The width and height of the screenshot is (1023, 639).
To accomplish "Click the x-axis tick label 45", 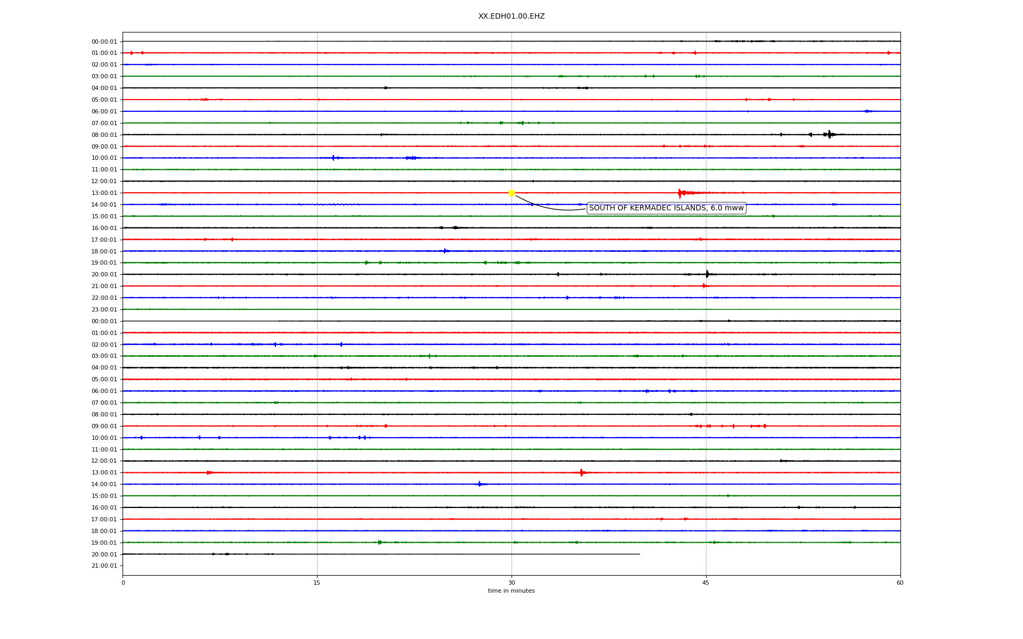I will 706,583.
